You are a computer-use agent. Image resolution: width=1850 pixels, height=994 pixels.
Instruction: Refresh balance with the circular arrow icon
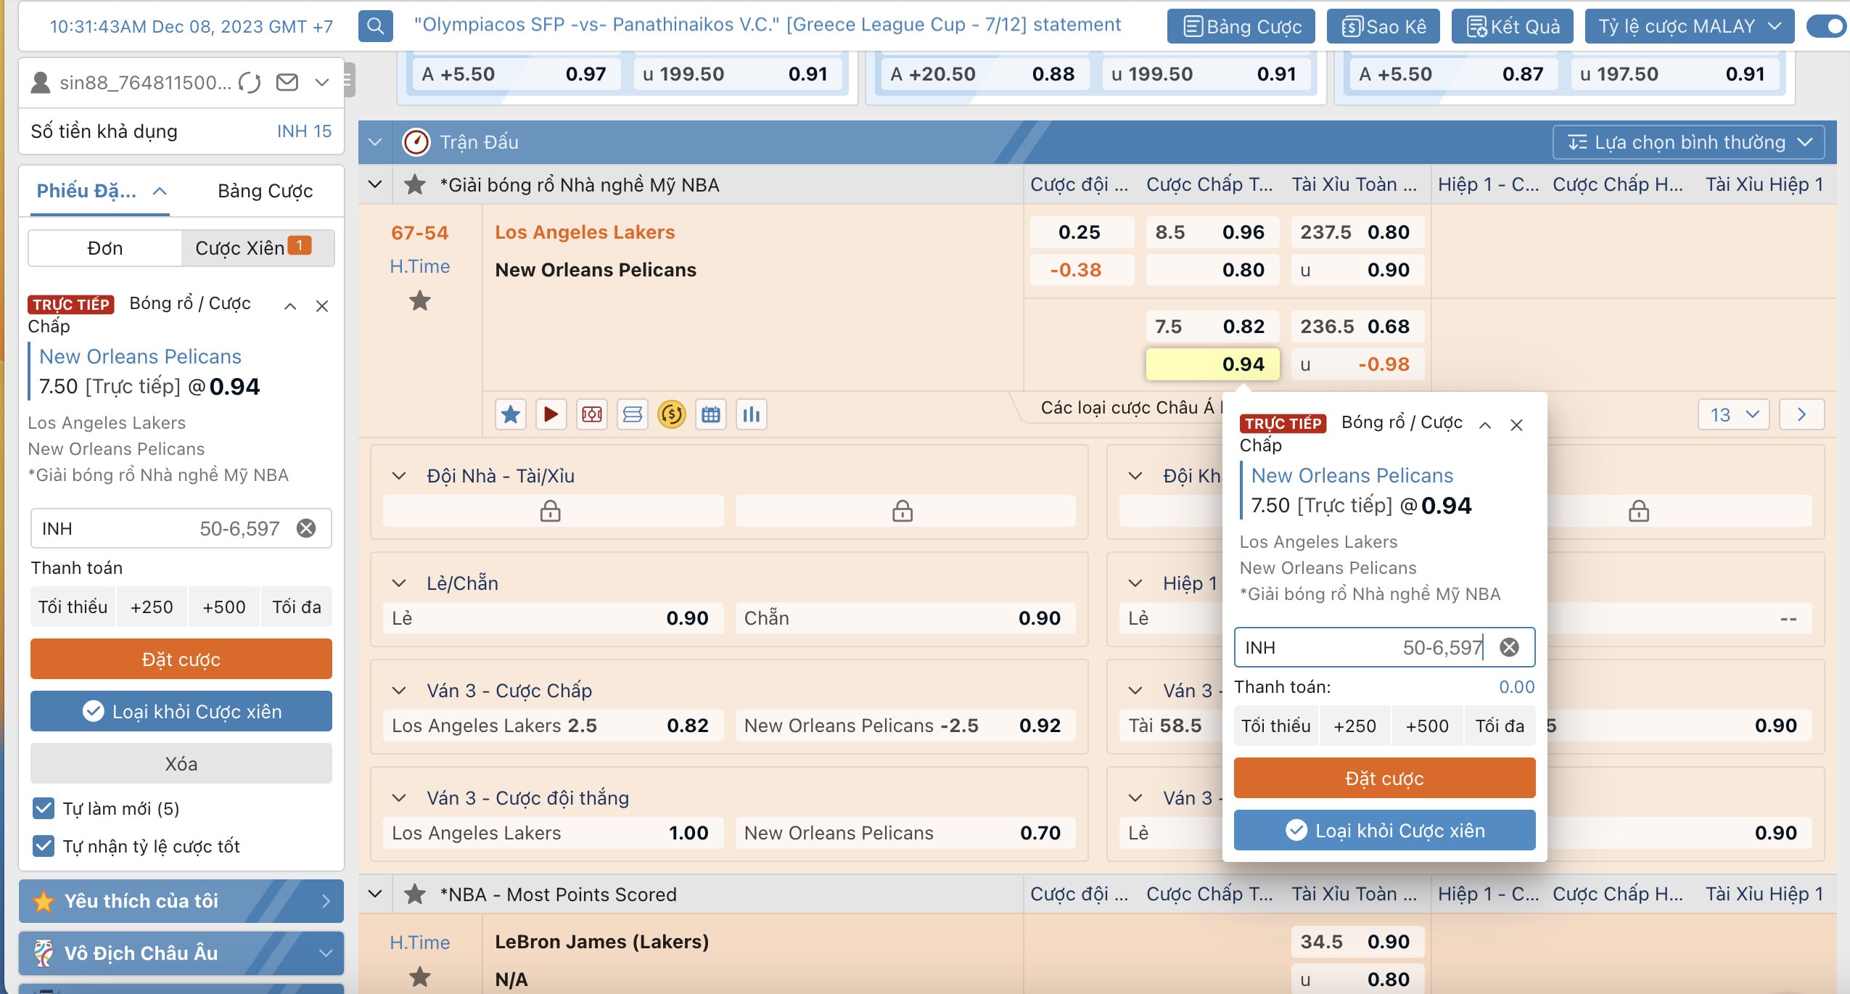(250, 83)
